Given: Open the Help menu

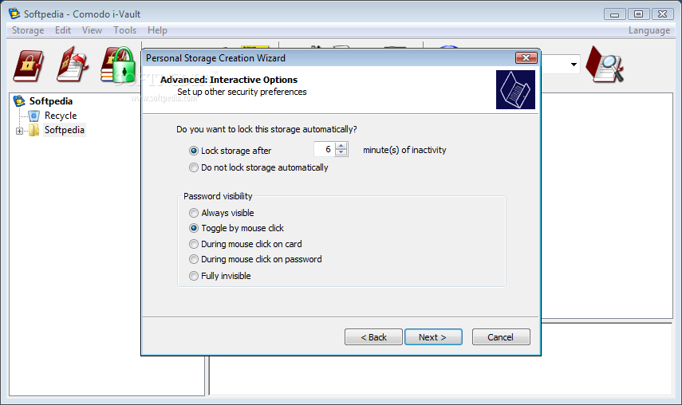Looking at the screenshot, I should click(x=157, y=30).
